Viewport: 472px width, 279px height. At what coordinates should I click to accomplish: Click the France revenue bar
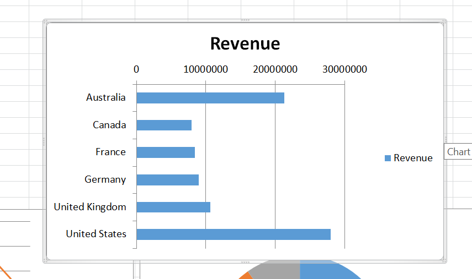pos(165,152)
